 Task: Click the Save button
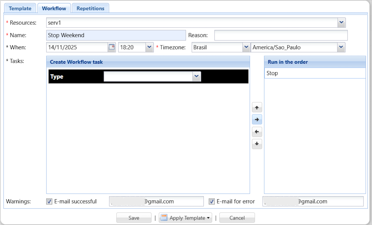[x=134, y=218]
